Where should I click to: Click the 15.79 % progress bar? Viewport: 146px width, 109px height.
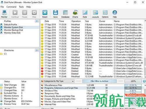tap(133, 88)
